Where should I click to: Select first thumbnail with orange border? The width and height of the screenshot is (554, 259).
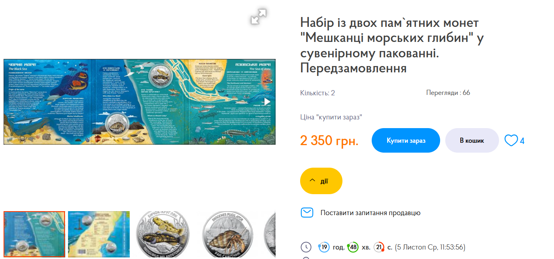coord(34,234)
